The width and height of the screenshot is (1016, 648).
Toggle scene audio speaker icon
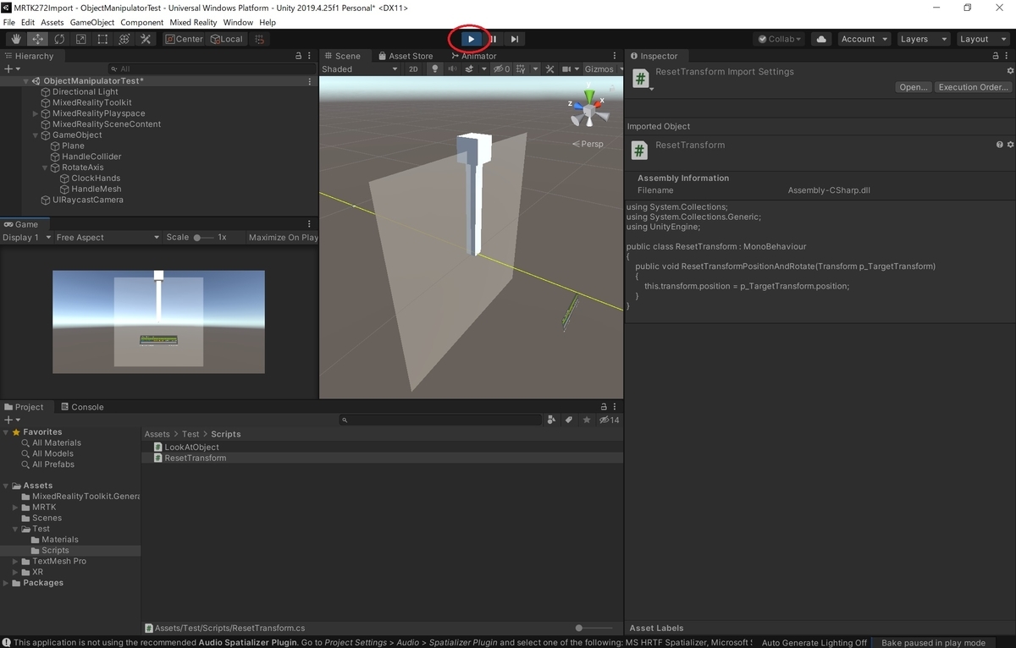pyautogui.click(x=452, y=69)
